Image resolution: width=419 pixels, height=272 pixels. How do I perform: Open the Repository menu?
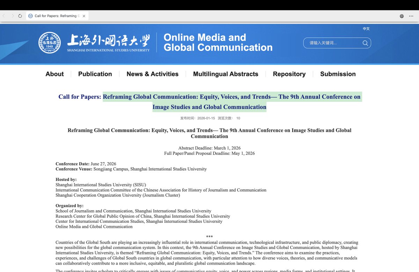coord(289,74)
